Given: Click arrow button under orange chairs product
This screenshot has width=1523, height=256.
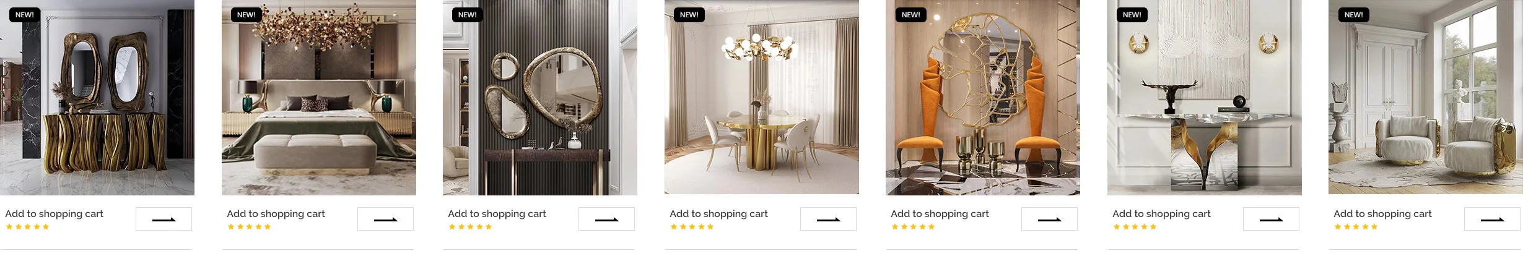Looking at the screenshot, I should click(1049, 219).
